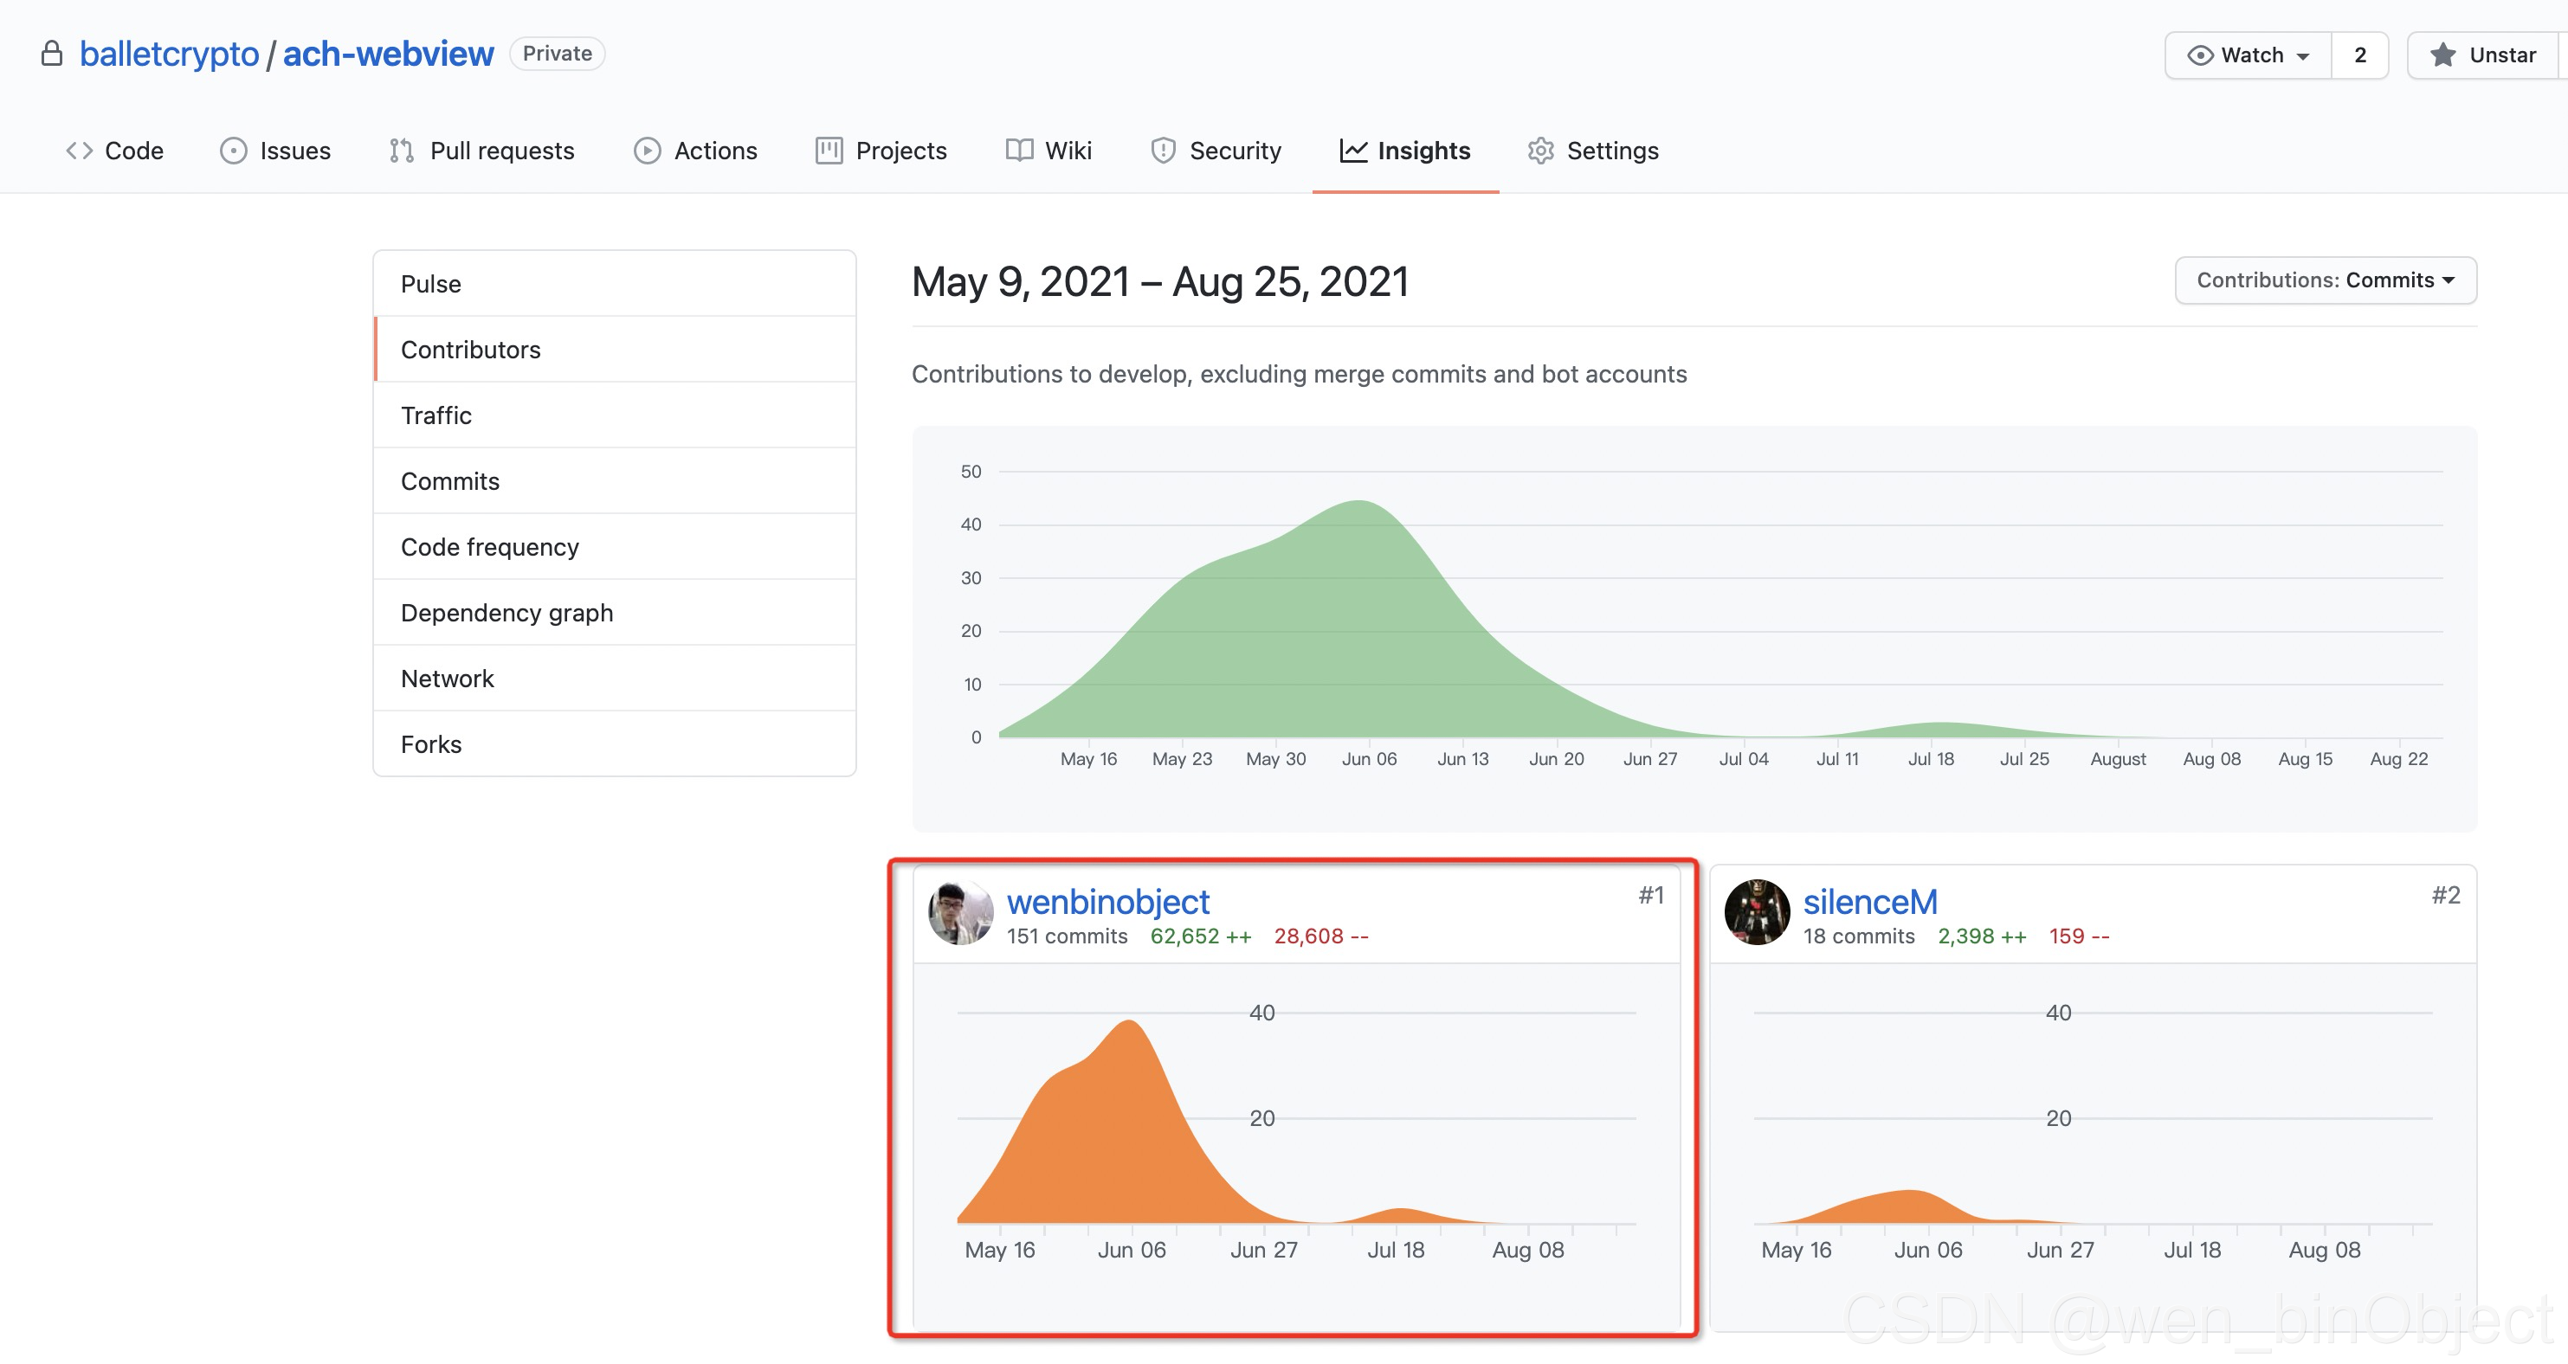The width and height of the screenshot is (2568, 1364).
Task: Click the Settings gear icon
Action: [x=1540, y=151]
